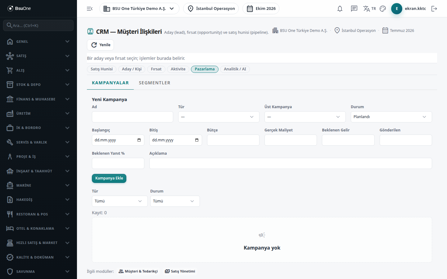Open the Satış Yönetimi related module link
Viewport: 447px width, 279px height.
click(x=180, y=271)
